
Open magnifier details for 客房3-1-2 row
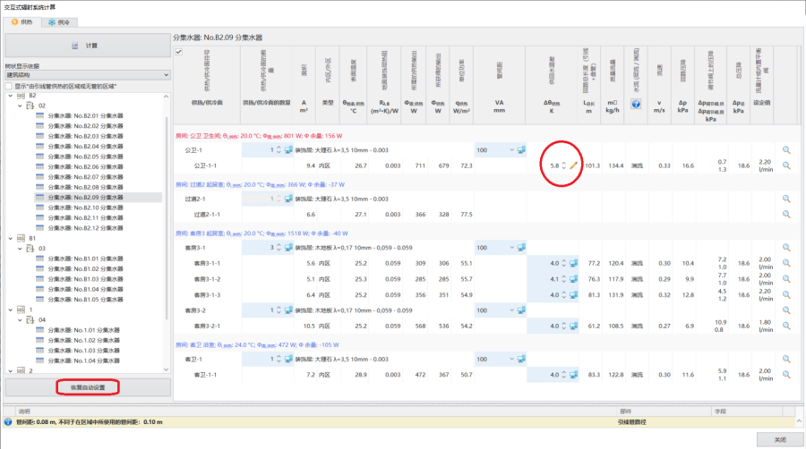(786, 279)
